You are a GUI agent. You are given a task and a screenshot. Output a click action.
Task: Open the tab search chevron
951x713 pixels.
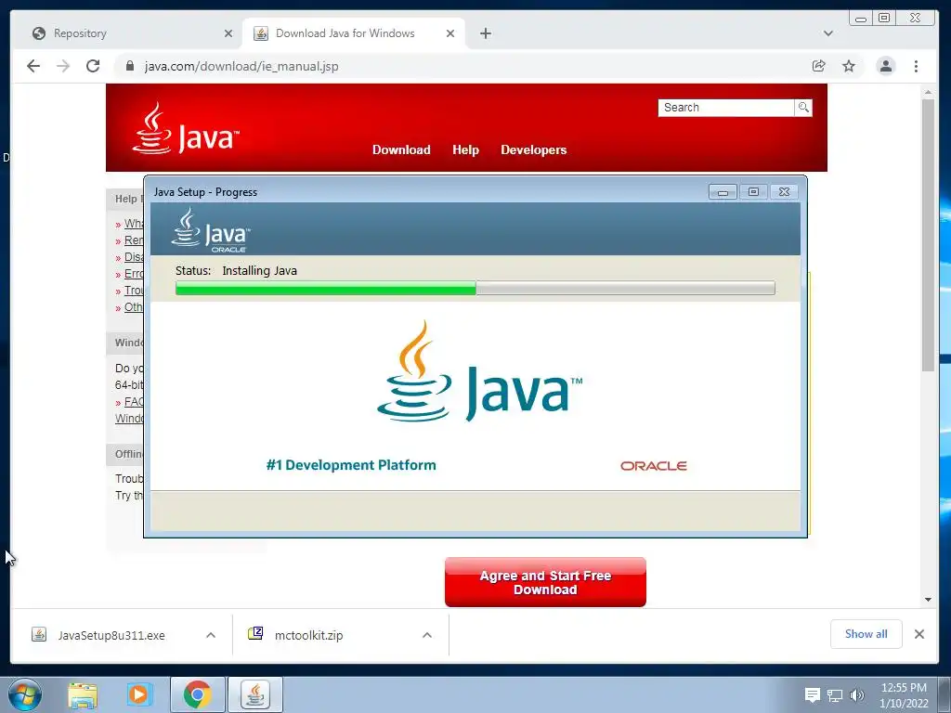pos(827,33)
